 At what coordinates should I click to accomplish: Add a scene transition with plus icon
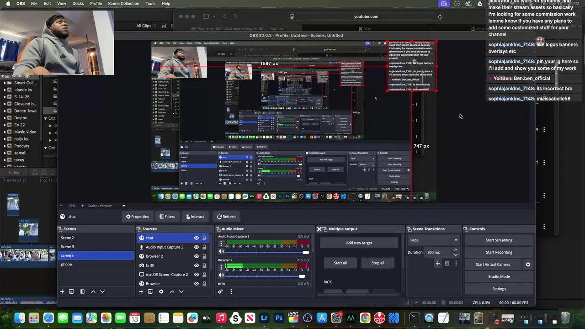[x=437, y=263]
